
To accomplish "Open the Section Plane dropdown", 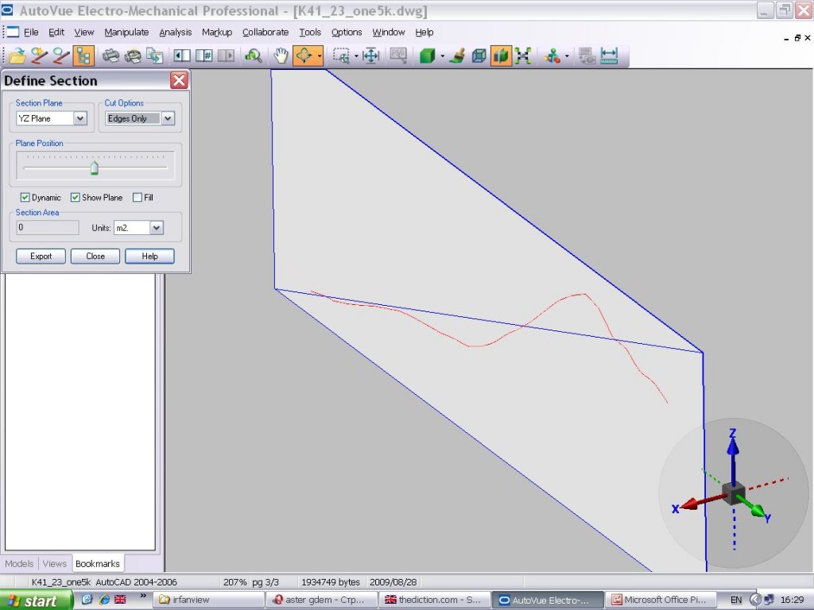I will [x=79, y=118].
